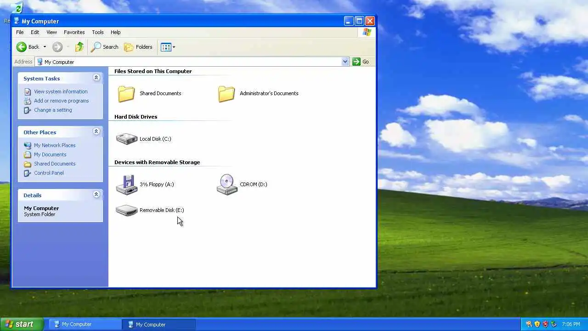The image size is (588, 331).
Task: Click View system information link
Action: (61, 91)
